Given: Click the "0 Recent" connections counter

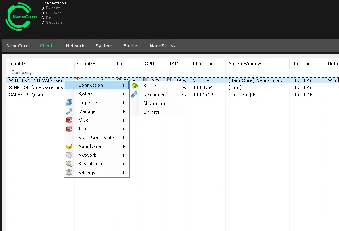Looking at the screenshot, I should coord(51,8).
